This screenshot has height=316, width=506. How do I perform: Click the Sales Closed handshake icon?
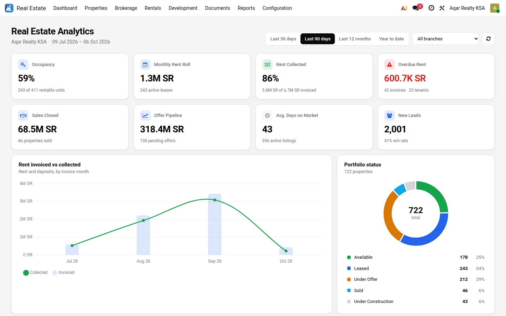tap(23, 116)
